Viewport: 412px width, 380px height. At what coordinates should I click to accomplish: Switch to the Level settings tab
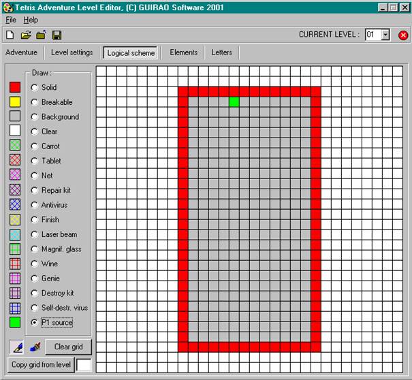click(x=72, y=52)
